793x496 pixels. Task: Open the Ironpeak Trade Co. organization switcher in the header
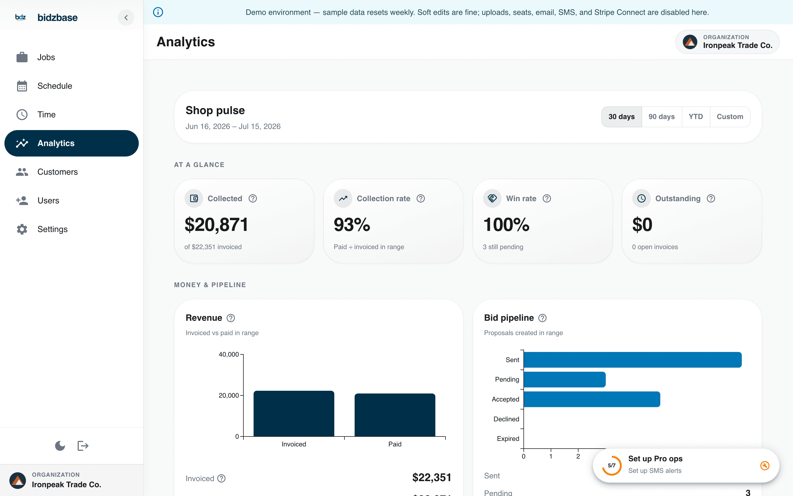click(x=727, y=42)
